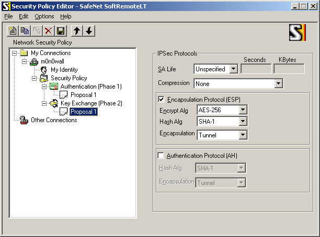Click the Proposal 1 page icon under Authentication
The width and height of the screenshot is (320, 237).
pos(64,95)
